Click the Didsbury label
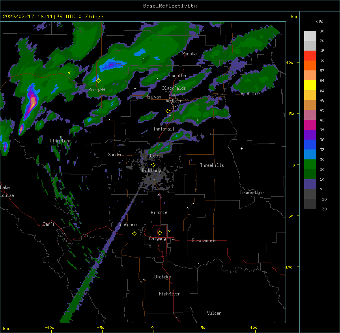Image resolution: width=340 pixels, height=333 pixels. (151, 170)
